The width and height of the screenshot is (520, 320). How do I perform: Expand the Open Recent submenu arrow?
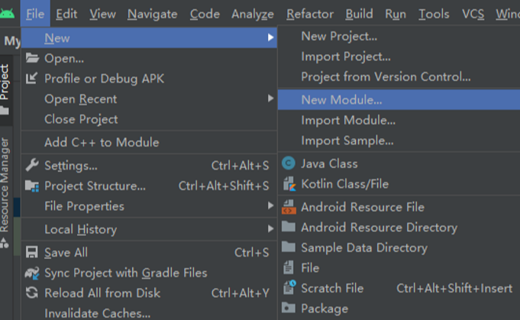click(x=270, y=99)
